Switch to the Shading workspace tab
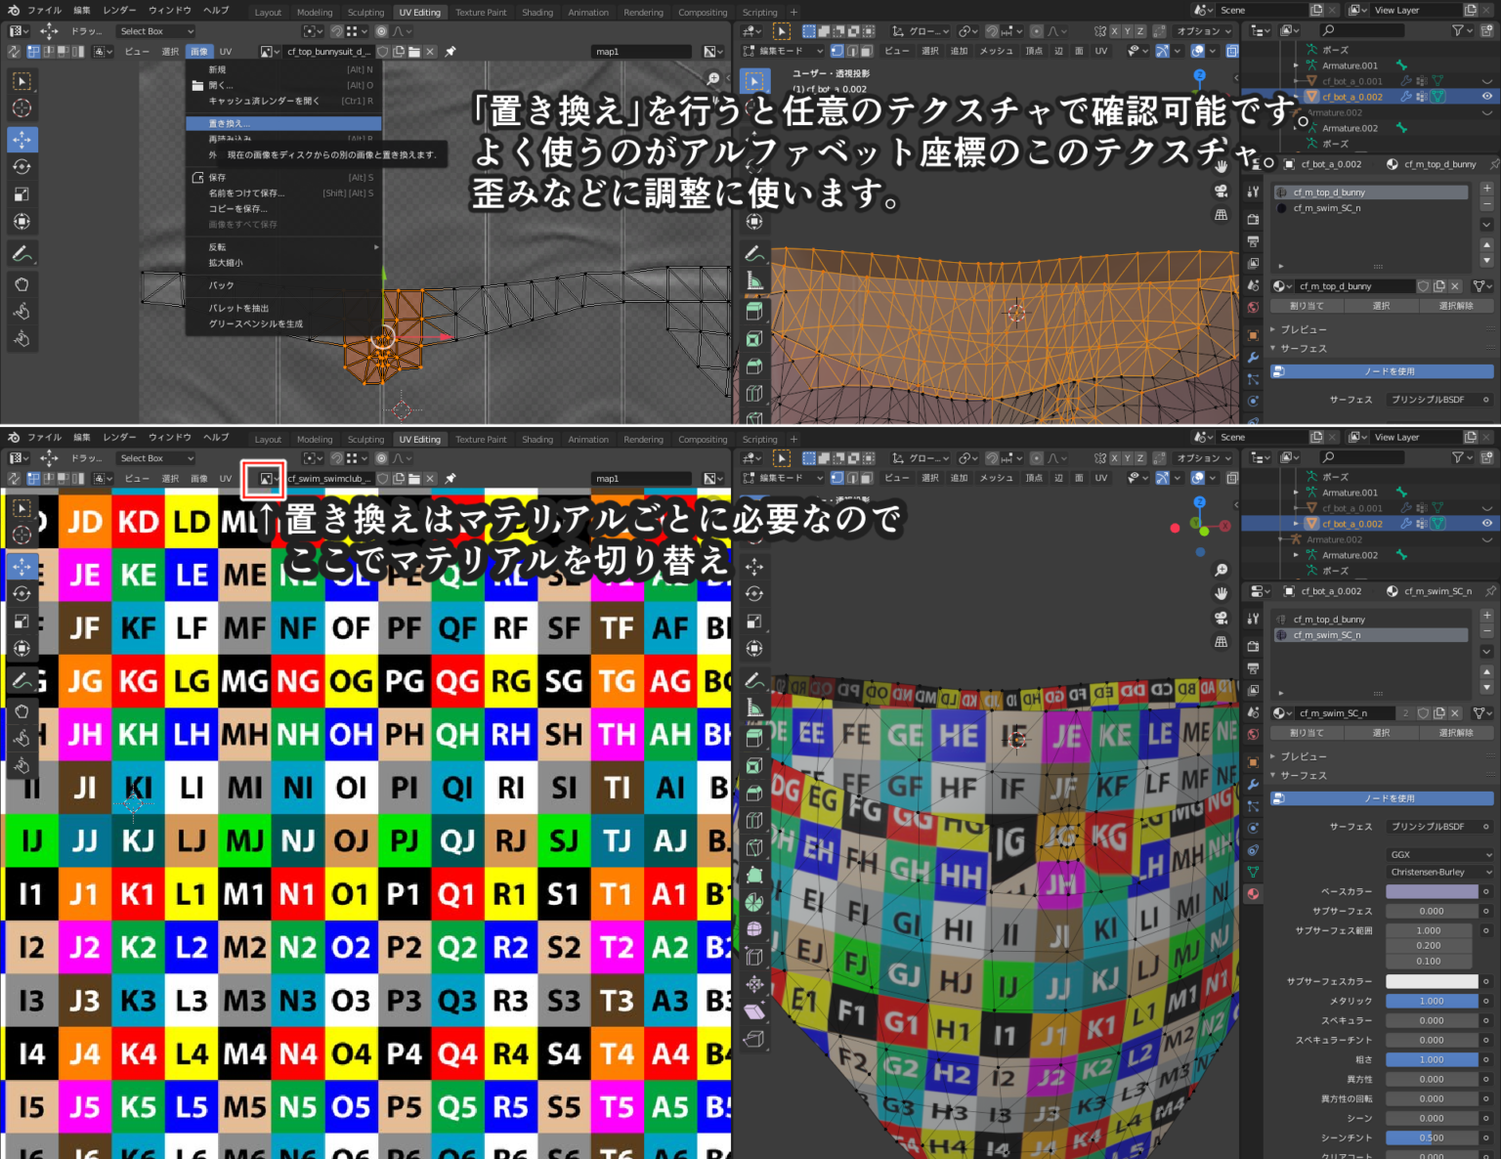The width and height of the screenshot is (1501, 1159). pos(536,12)
